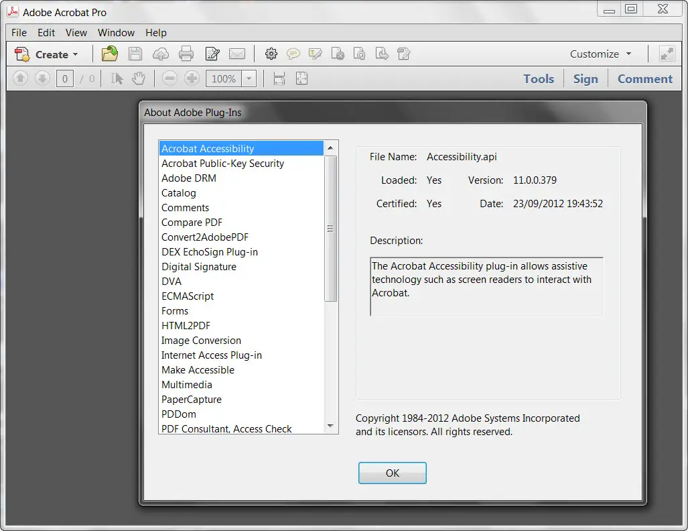Open the zoom percentage dropdown arrow
The height and width of the screenshot is (531, 688).
coord(249,78)
